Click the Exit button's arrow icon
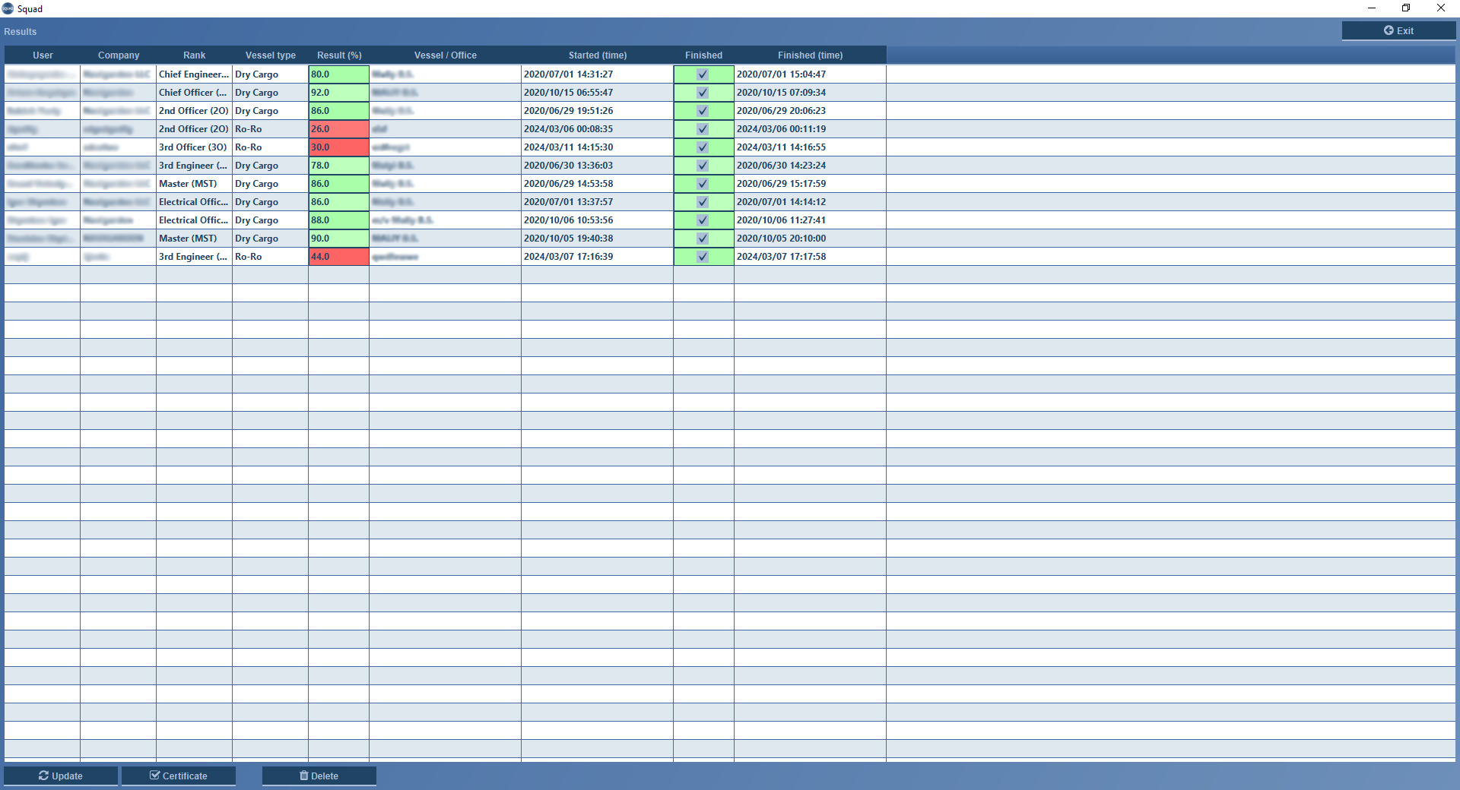Image resolution: width=1460 pixels, height=790 pixels. pos(1389,30)
